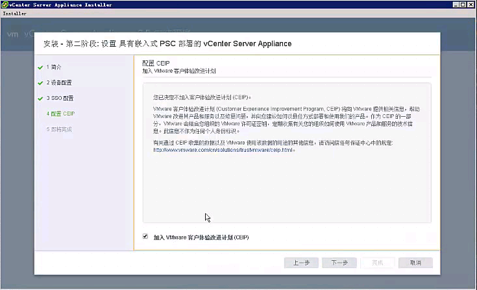Screen dimensions: 477x290
Task: Click the disabled 完成 button
Action: pos(377,263)
